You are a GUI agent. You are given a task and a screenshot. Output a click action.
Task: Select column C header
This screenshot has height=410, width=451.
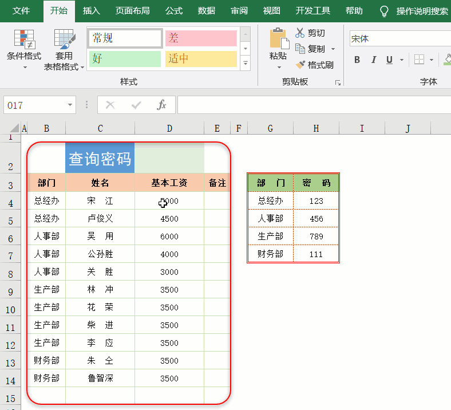(x=100, y=128)
